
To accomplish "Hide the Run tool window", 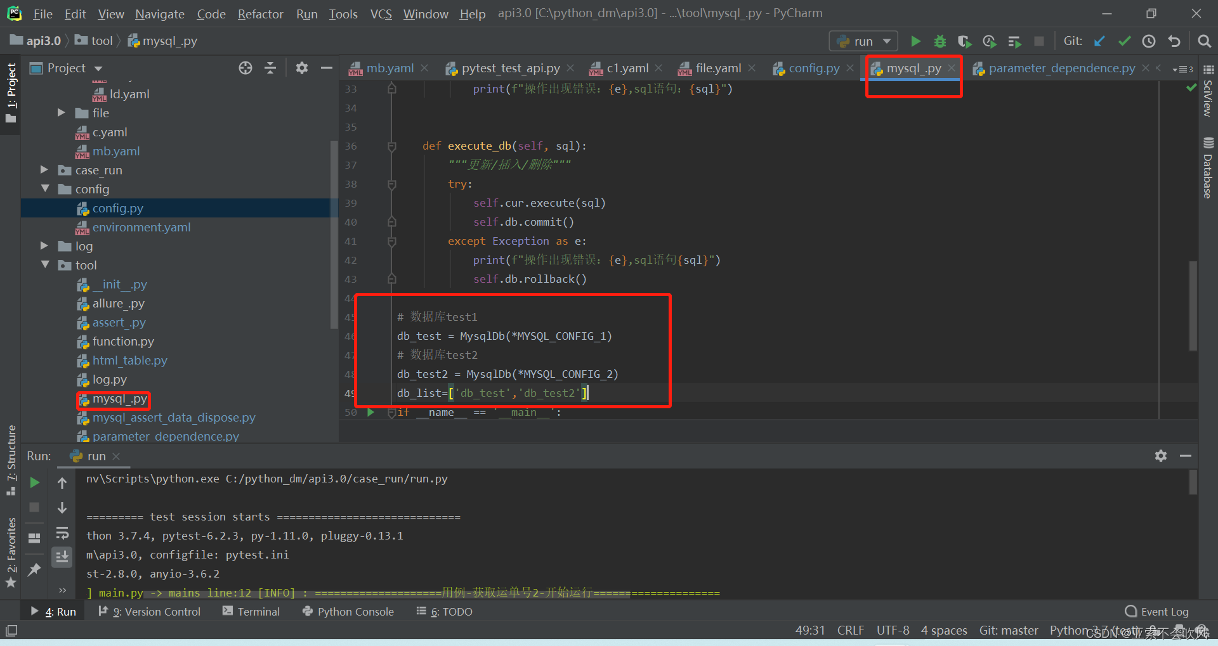I will pyautogui.click(x=1186, y=456).
